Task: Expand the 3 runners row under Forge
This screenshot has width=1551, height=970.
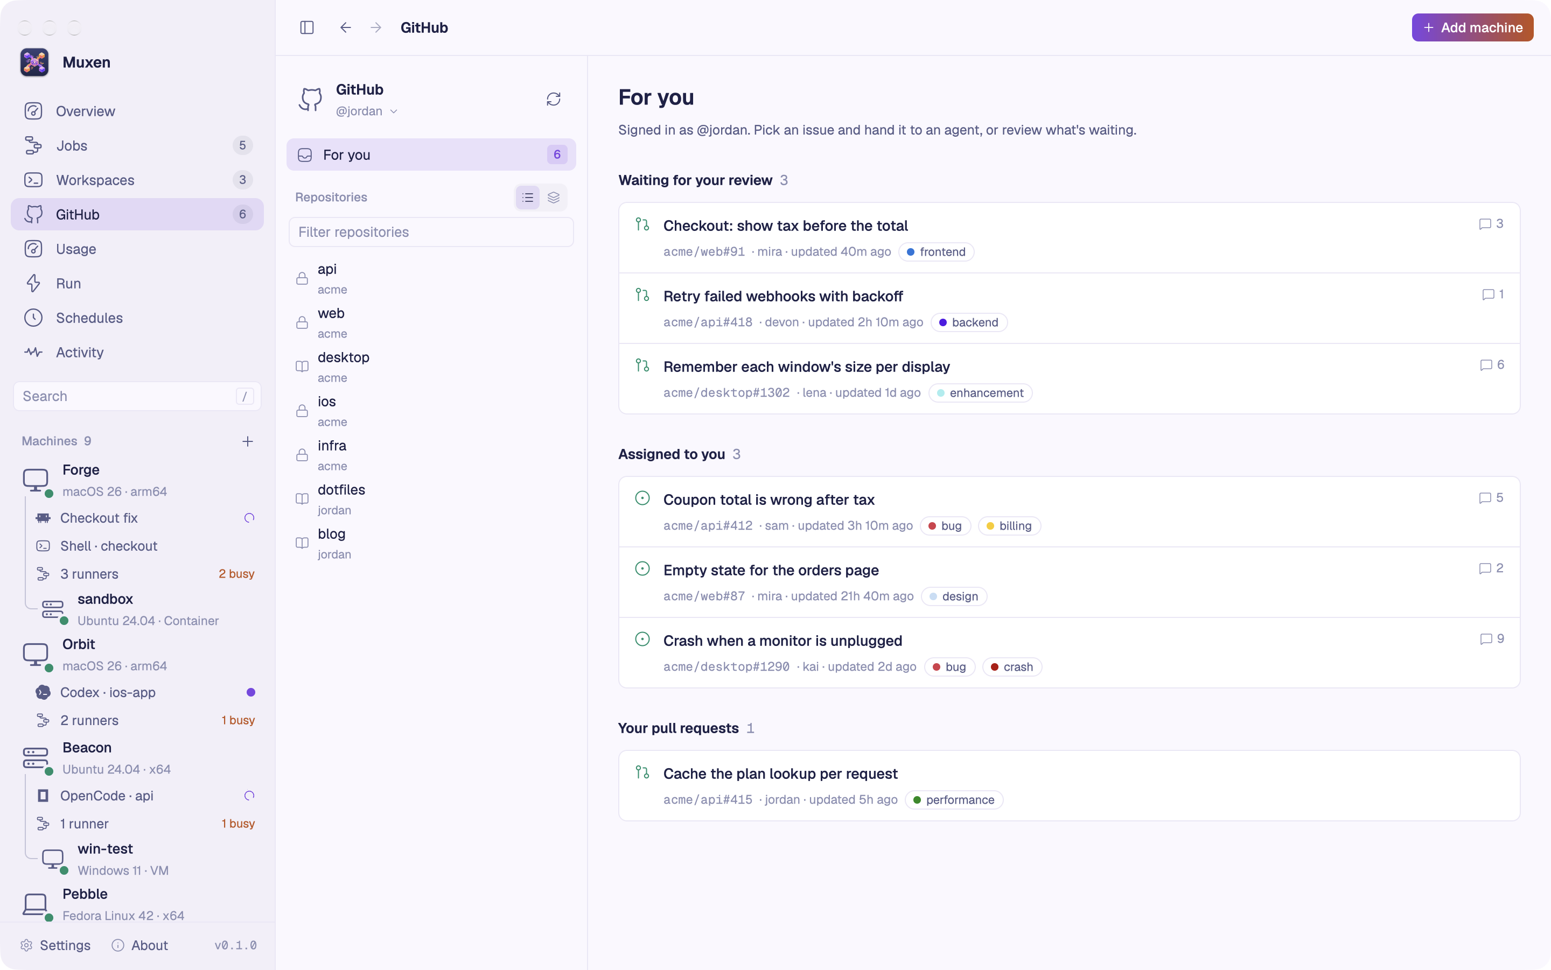Action: pyautogui.click(x=145, y=574)
